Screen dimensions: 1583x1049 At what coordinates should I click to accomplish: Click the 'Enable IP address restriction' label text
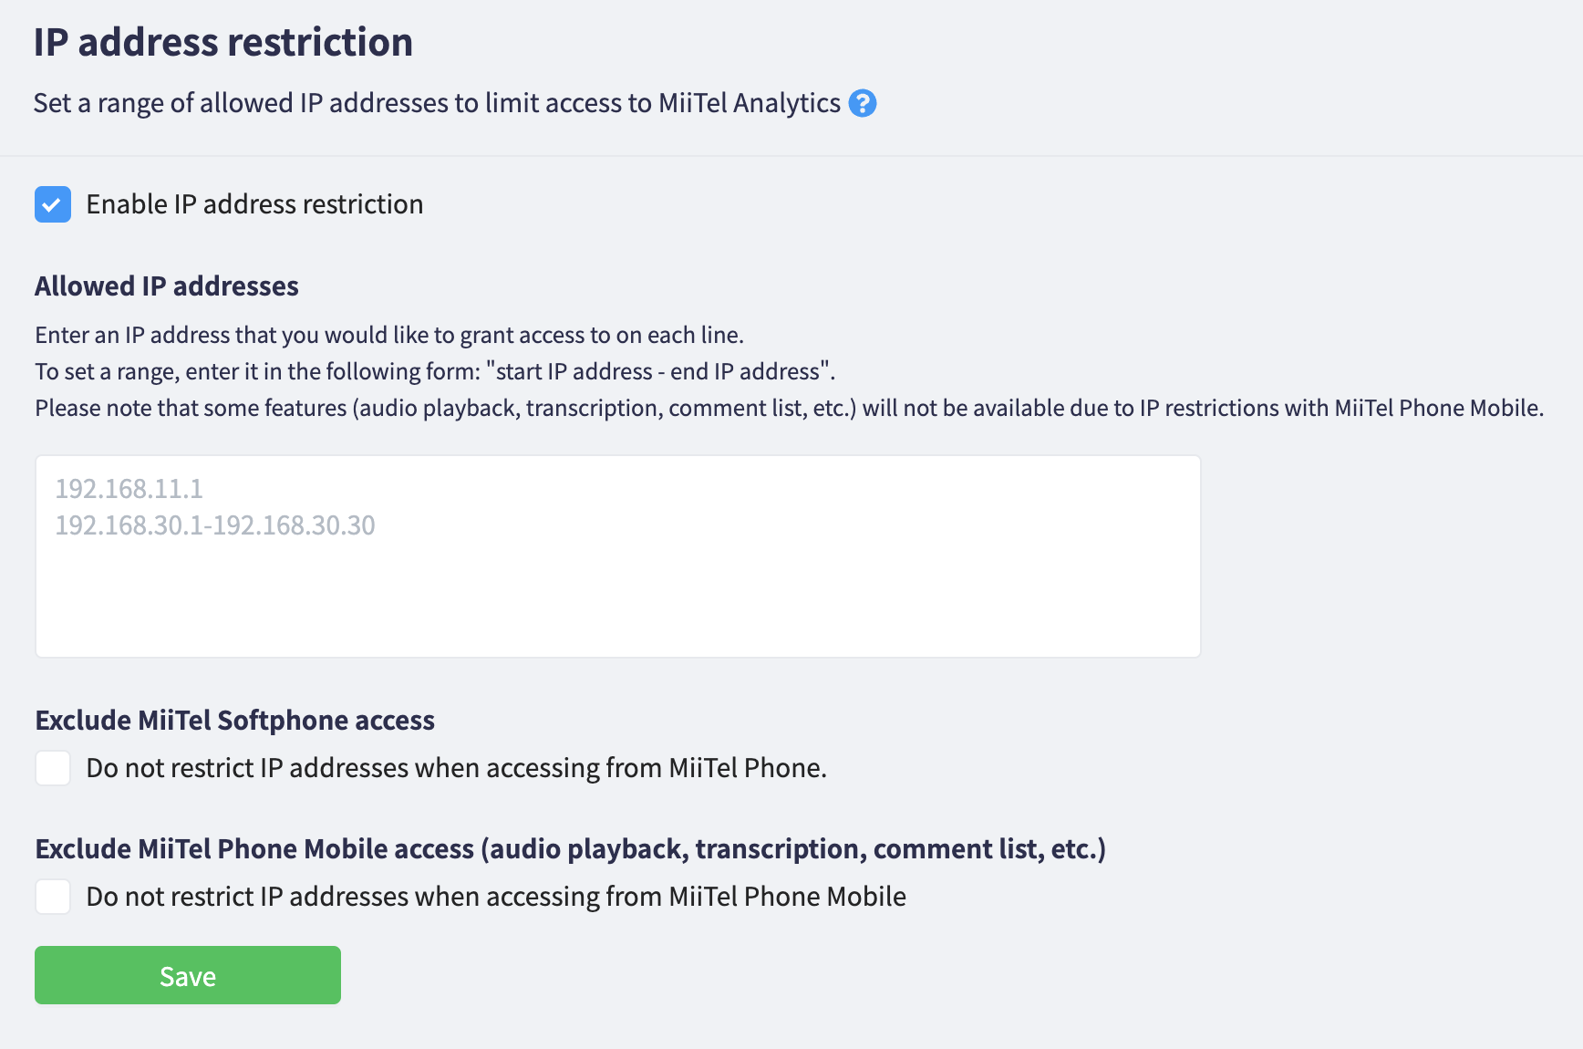pyautogui.click(x=254, y=204)
